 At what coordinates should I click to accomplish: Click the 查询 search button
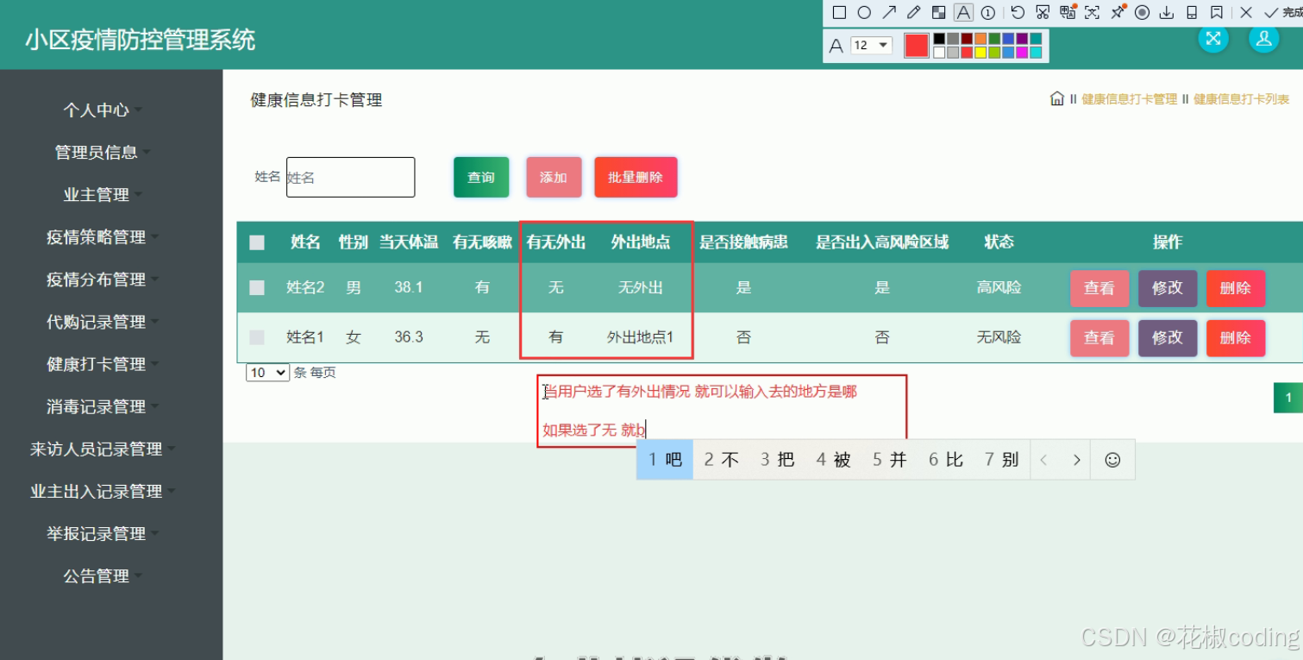pyautogui.click(x=480, y=177)
